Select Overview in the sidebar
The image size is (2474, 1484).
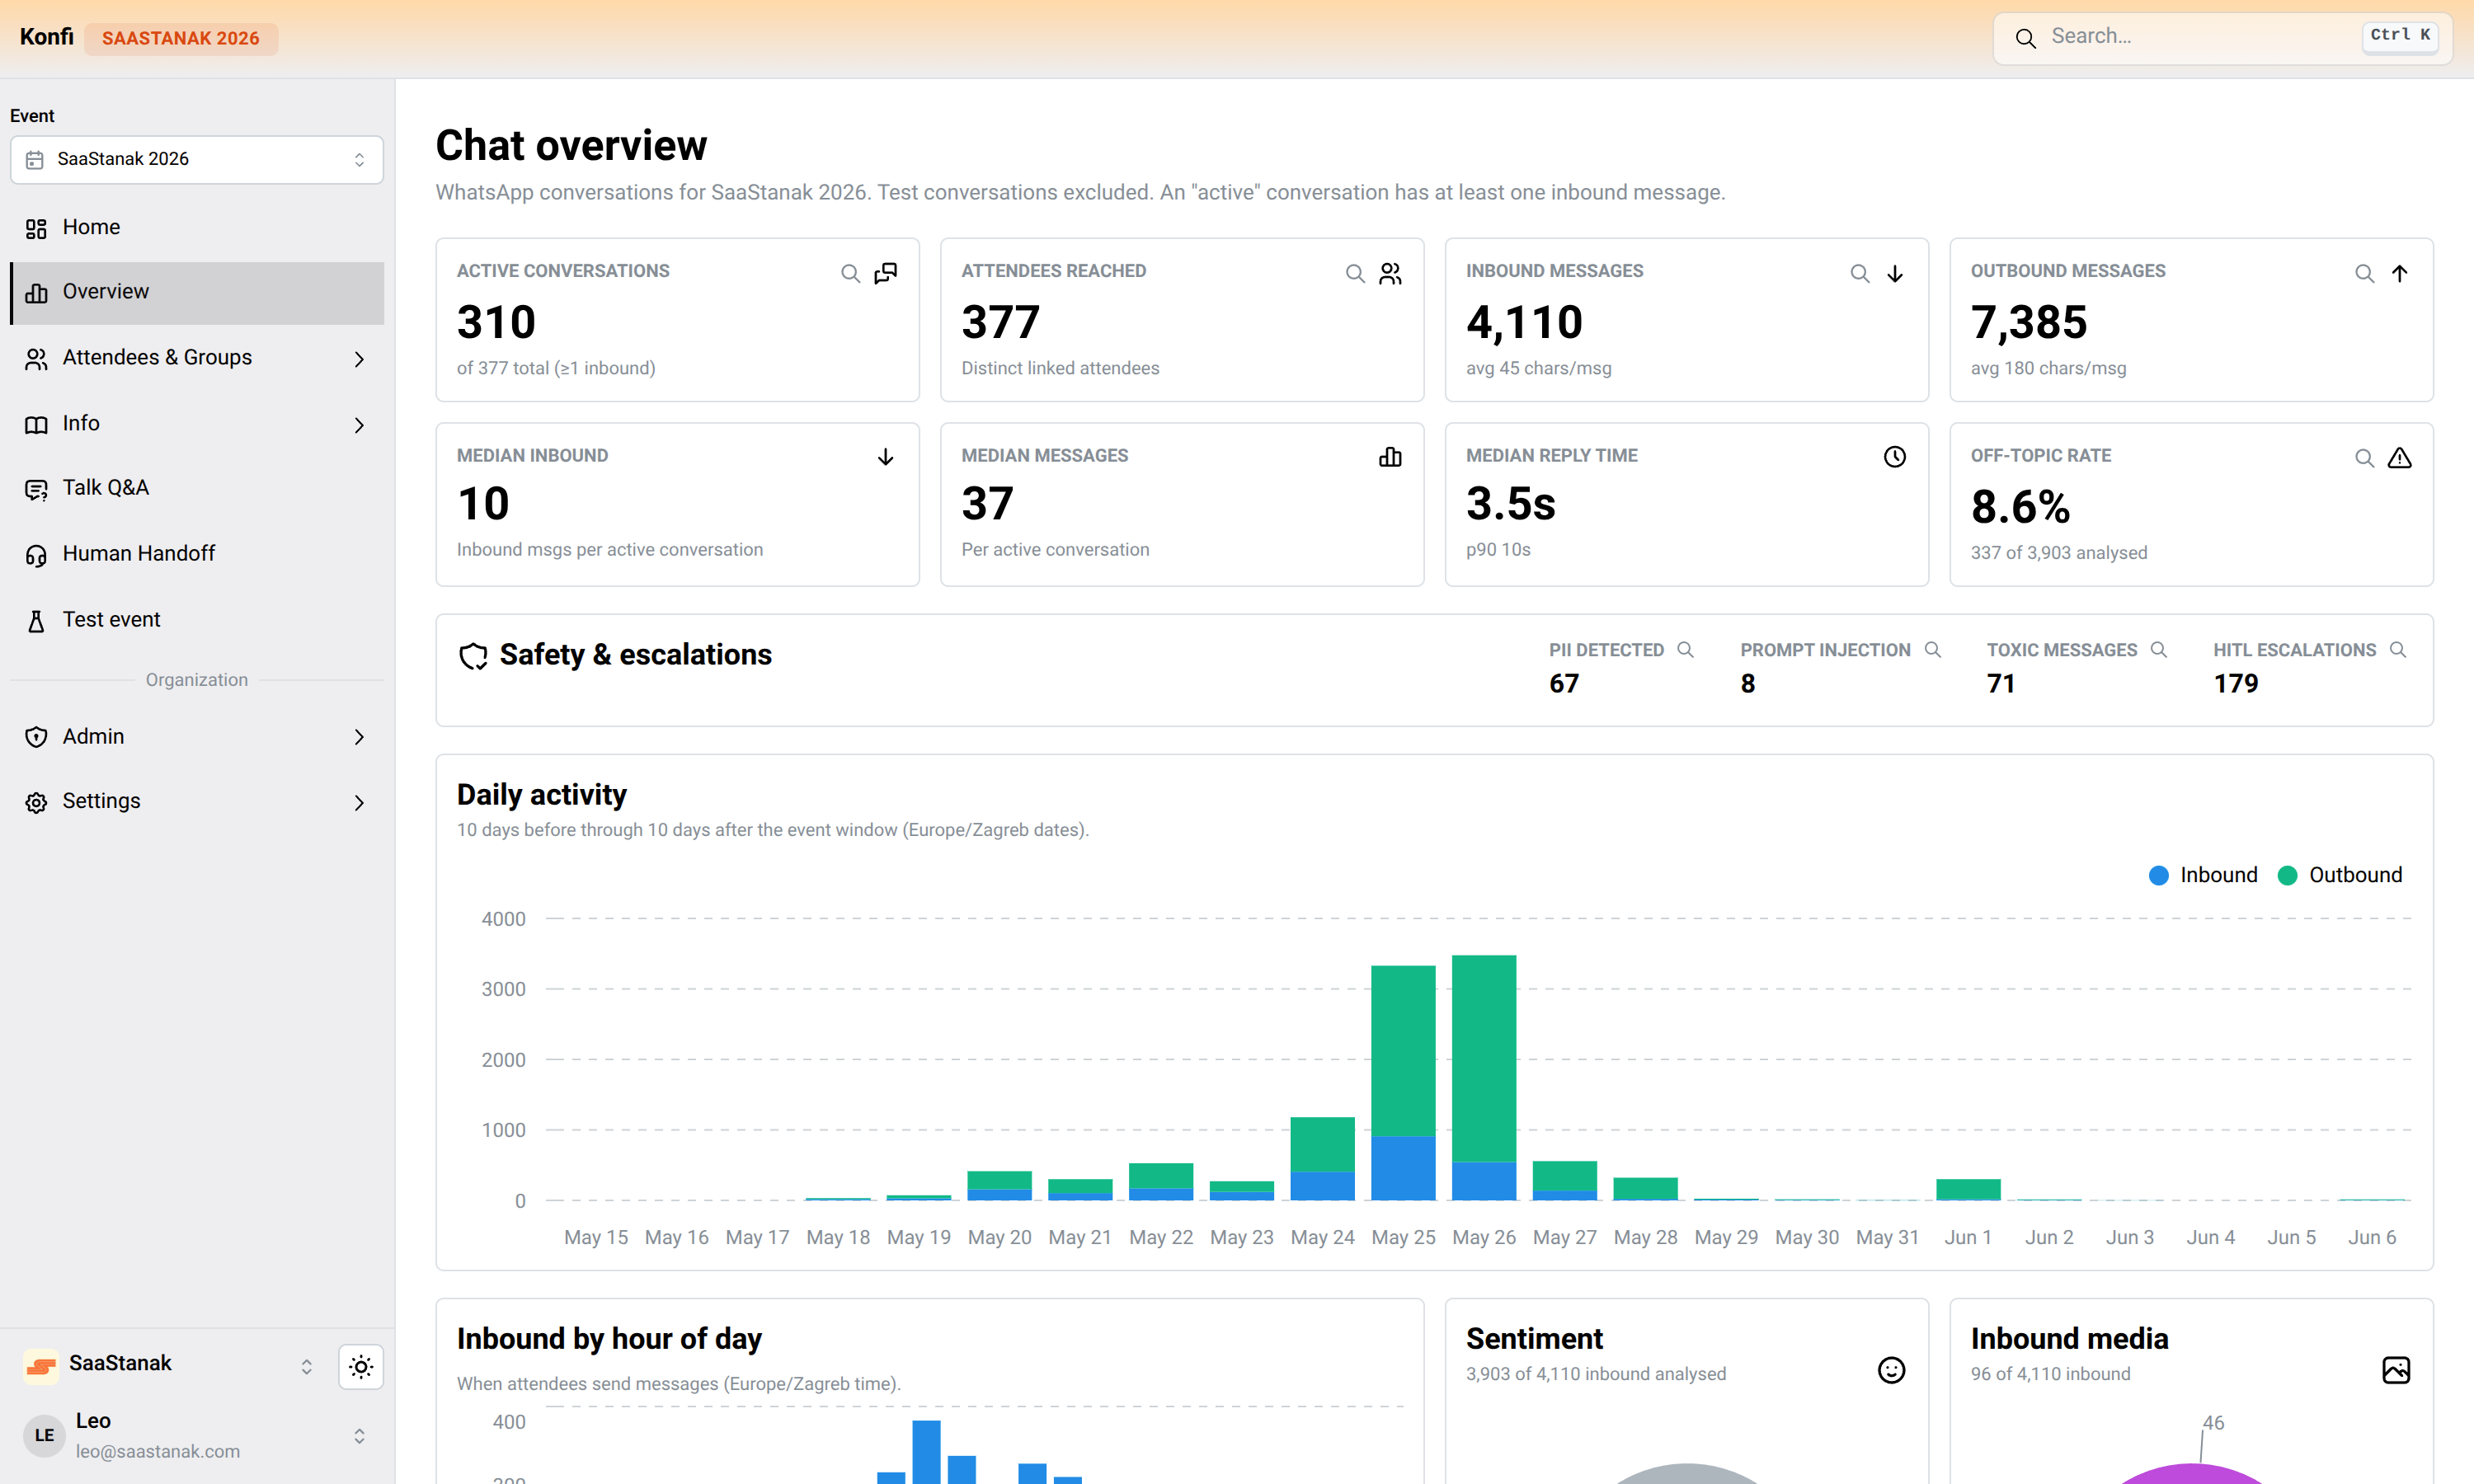click(x=197, y=292)
